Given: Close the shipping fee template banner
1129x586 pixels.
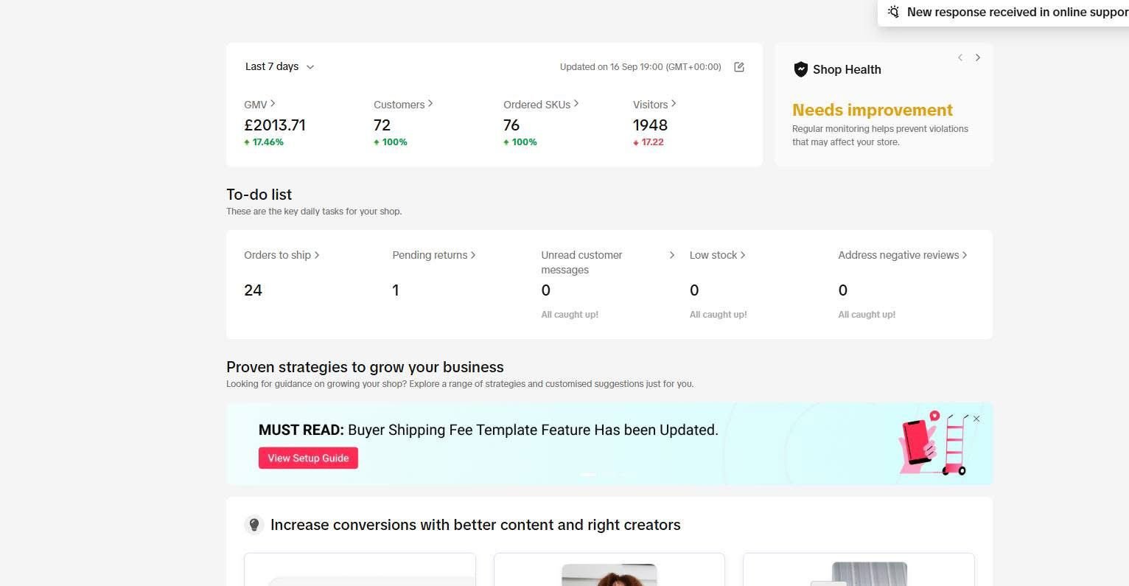Looking at the screenshot, I should pos(976,419).
